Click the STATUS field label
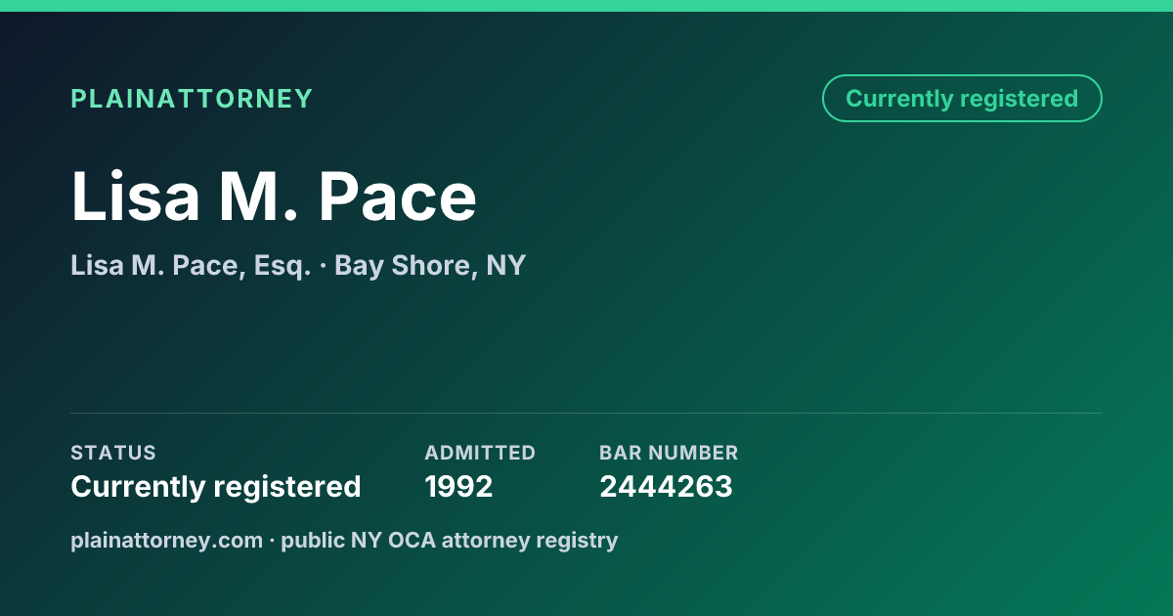The height and width of the screenshot is (616, 1173). point(113,453)
